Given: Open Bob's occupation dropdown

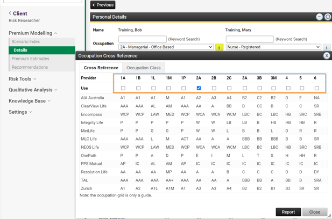Looking at the screenshot, I should 166,47.
